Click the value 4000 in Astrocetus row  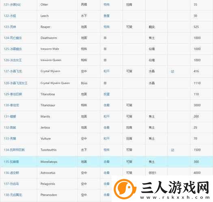(x=197, y=173)
